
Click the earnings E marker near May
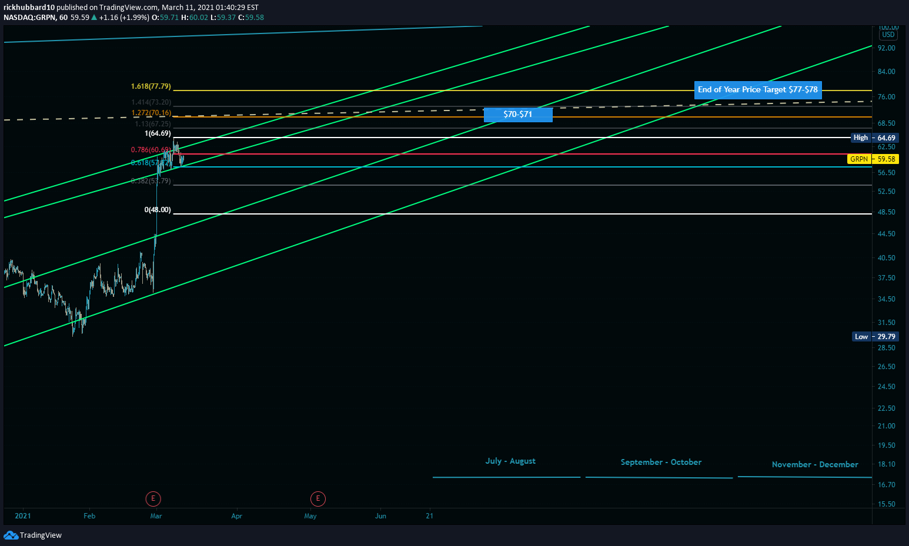click(318, 499)
